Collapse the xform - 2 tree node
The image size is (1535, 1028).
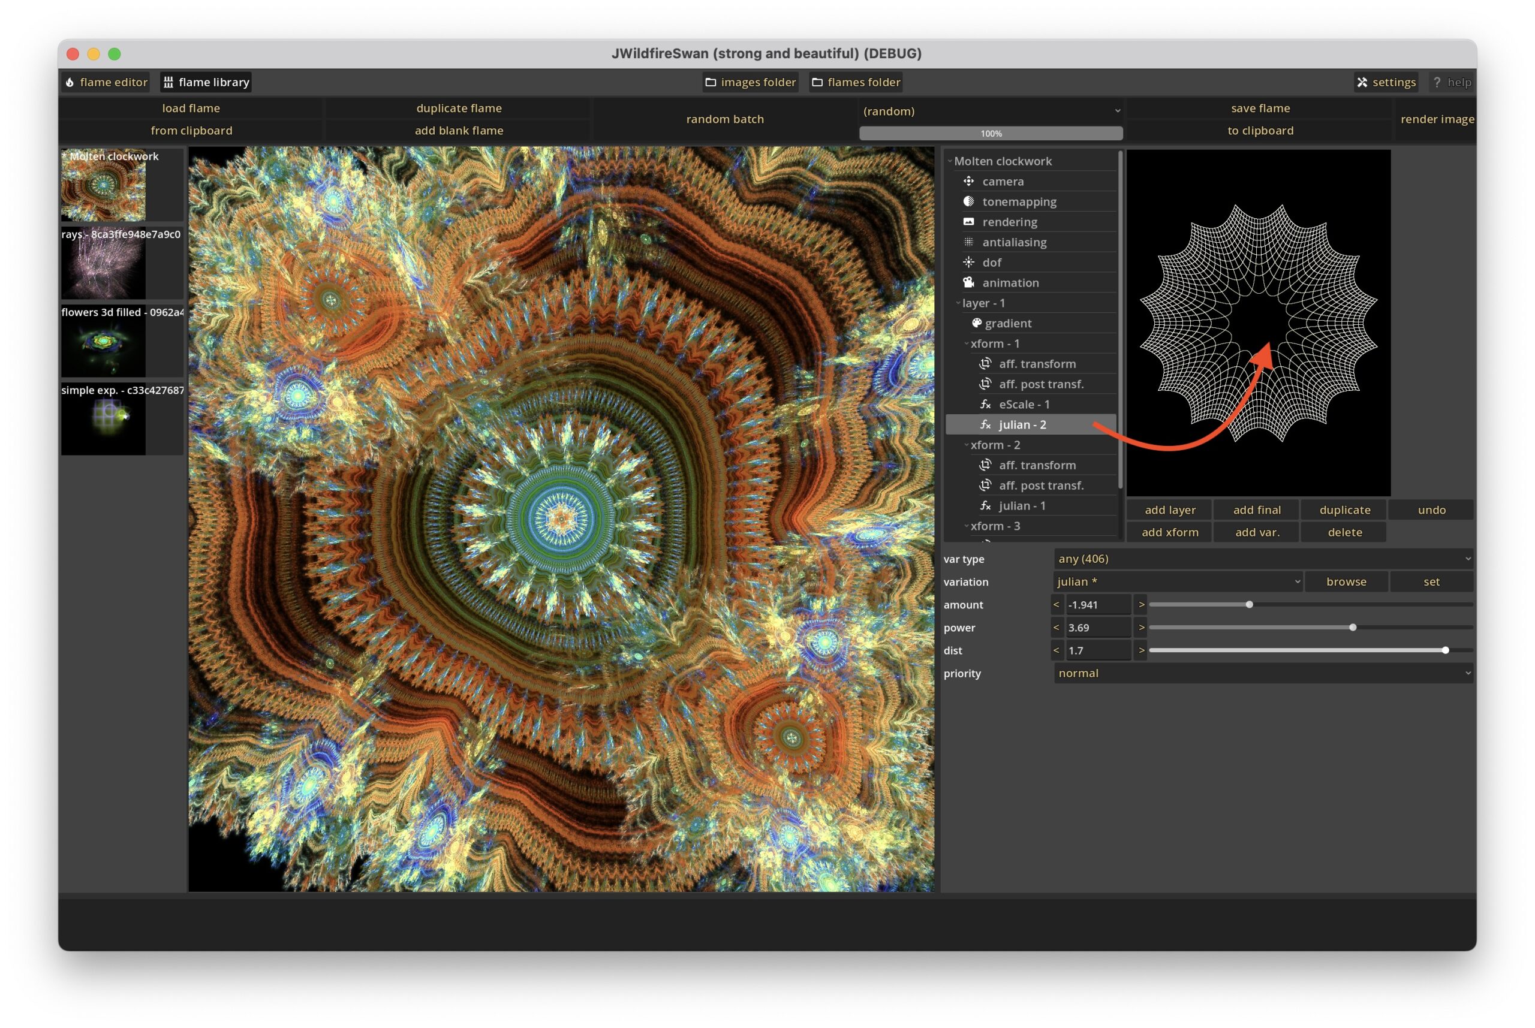(967, 445)
